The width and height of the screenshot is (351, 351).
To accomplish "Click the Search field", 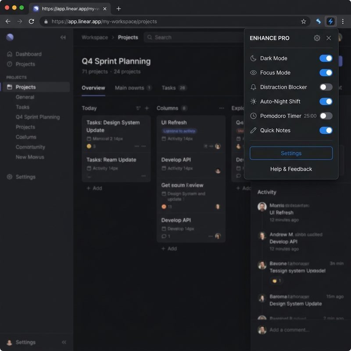I will [x=193, y=37].
